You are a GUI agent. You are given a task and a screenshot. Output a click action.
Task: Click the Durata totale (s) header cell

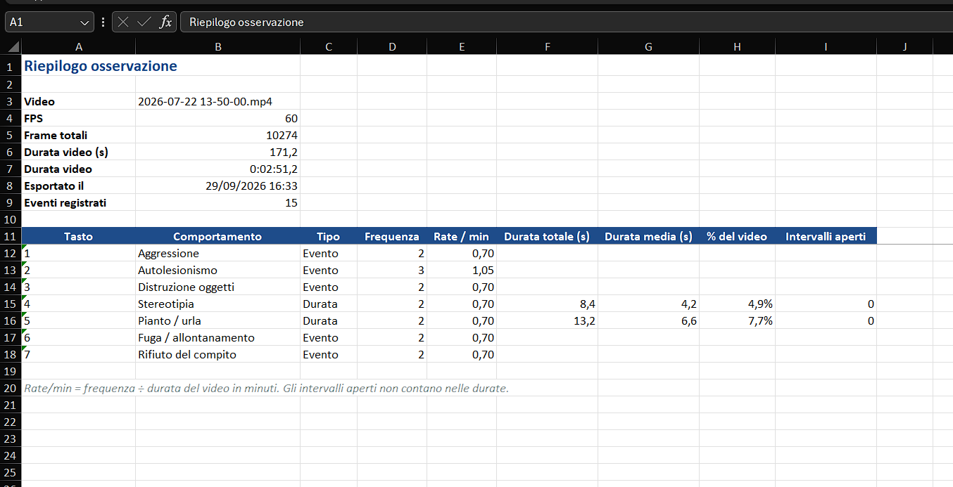click(x=547, y=236)
